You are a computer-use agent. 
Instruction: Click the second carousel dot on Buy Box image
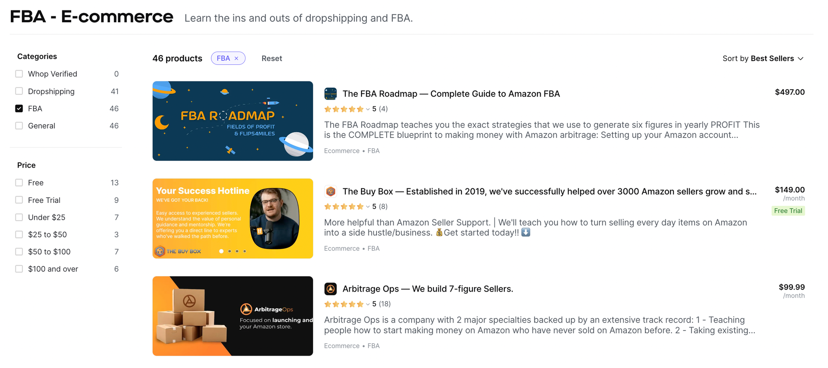[229, 251]
